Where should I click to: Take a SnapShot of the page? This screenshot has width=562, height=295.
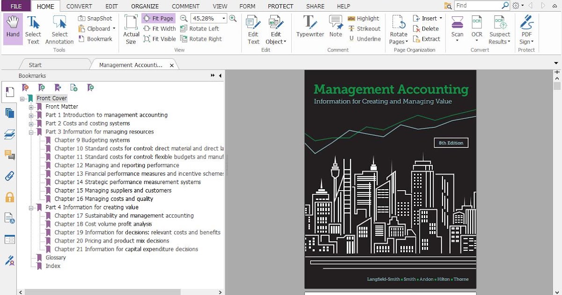(96, 18)
